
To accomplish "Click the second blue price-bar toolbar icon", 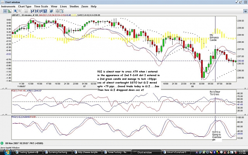I will pyautogui.click(x=37, y=11).
